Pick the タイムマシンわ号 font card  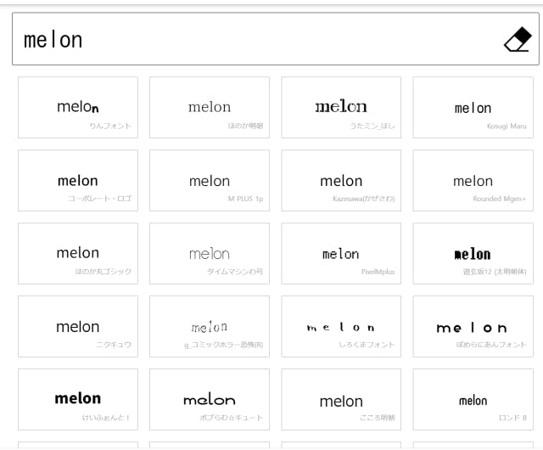210,254
